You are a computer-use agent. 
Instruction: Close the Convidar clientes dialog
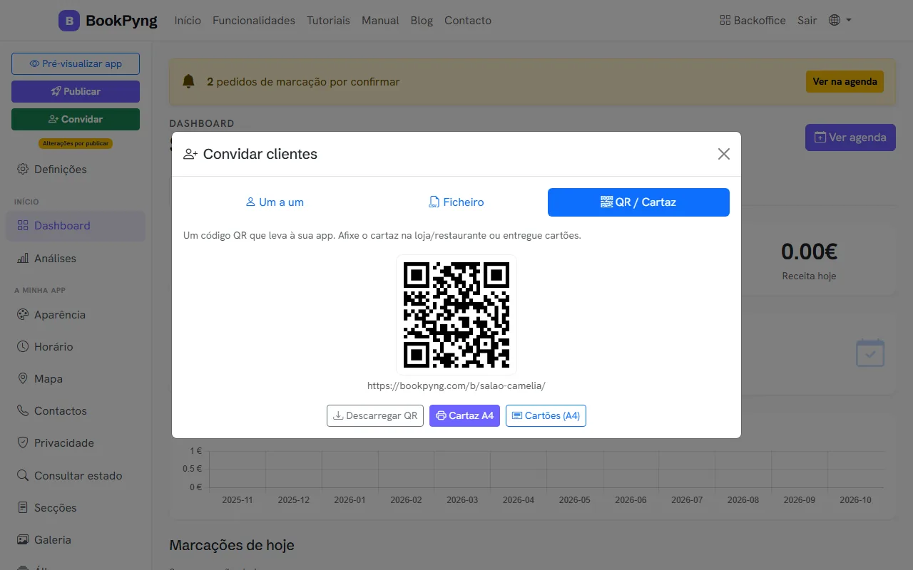coord(724,154)
